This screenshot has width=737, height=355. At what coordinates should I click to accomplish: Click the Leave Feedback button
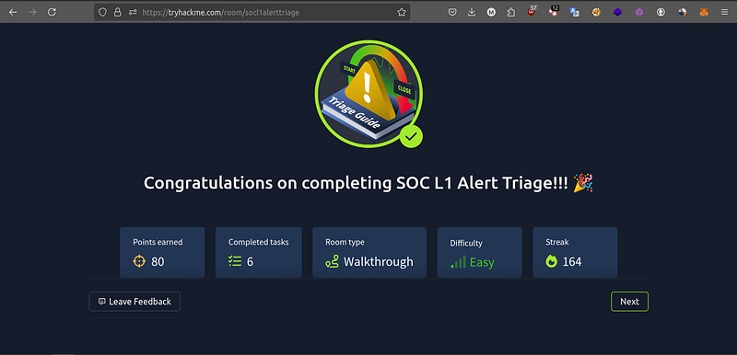[135, 302]
